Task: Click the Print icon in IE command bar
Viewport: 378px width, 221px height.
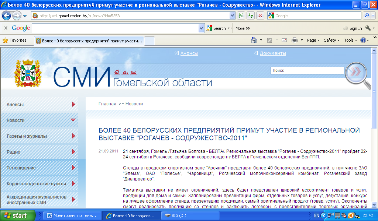Action: coord(295,40)
